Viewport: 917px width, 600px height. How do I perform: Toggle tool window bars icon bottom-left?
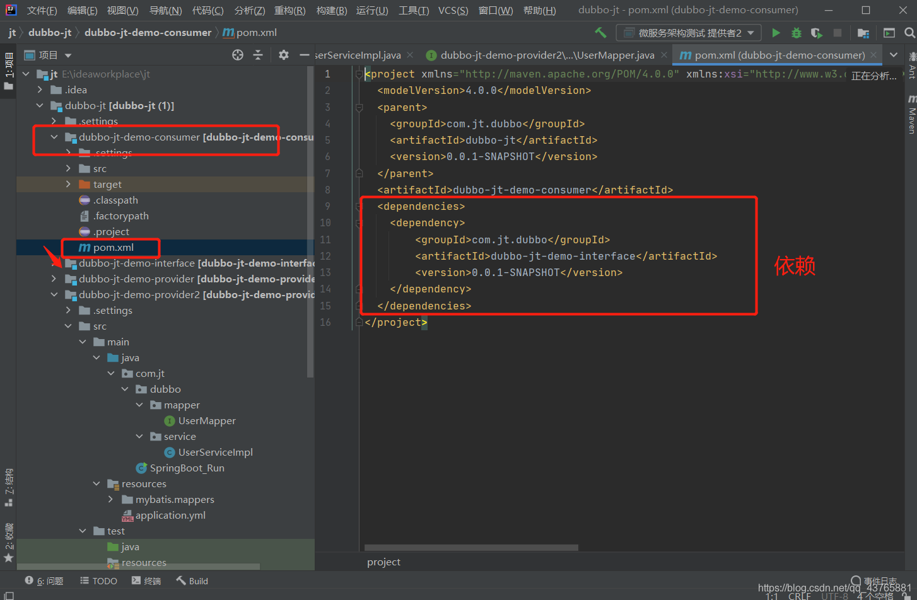pos(8,596)
